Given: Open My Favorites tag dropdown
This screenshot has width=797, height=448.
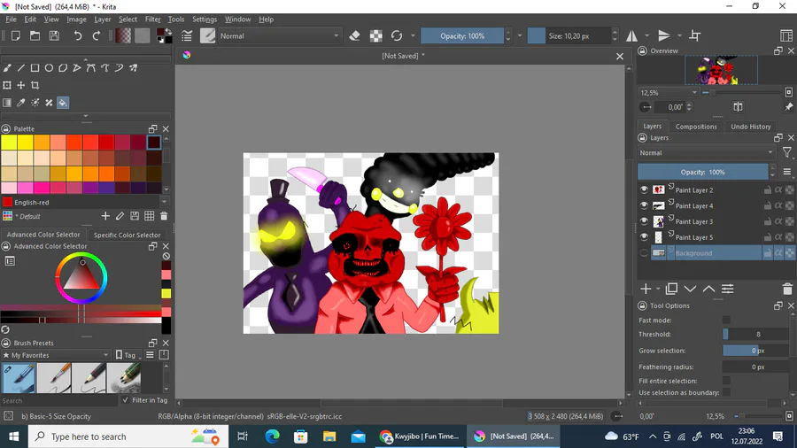Looking at the screenshot, I should (x=56, y=355).
